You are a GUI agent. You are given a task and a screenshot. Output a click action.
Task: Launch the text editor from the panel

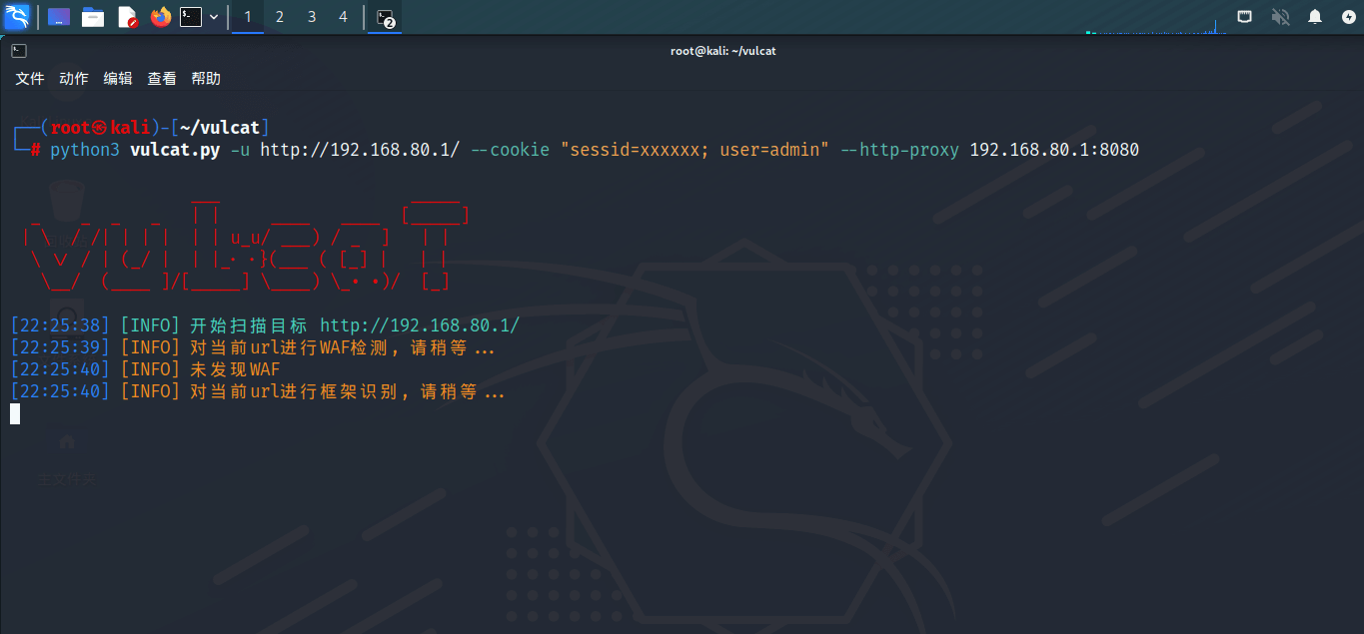[x=127, y=17]
